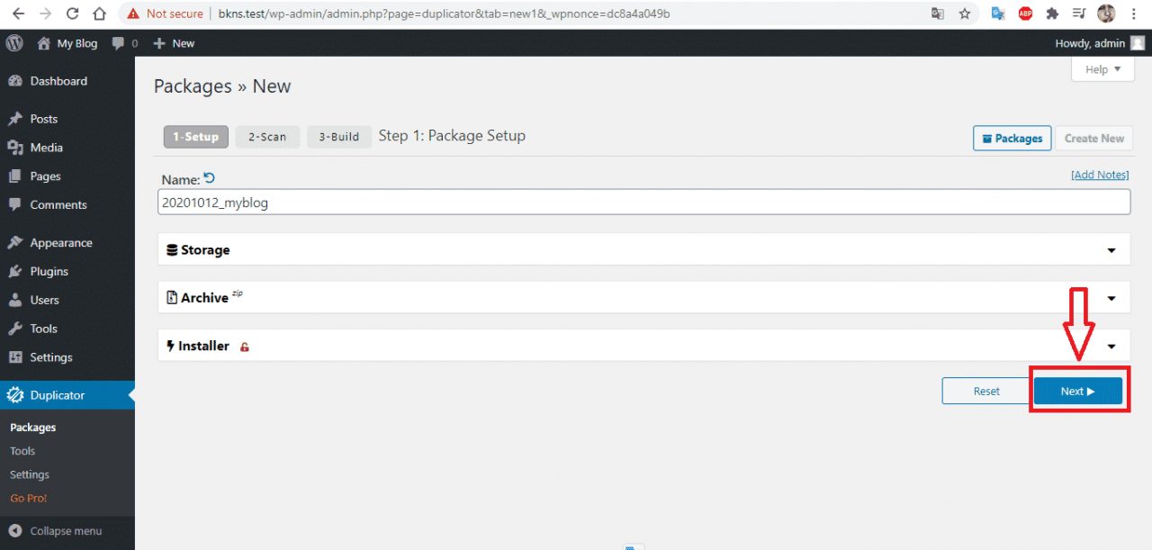This screenshot has width=1152, height=550.
Task: Expand the Installer section arrow
Action: tap(1111, 347)
